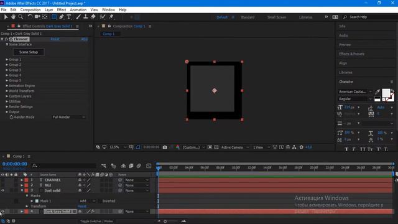Open American Captain font family dropdown
Viewport: 398px width, 224px height.
tap(355, 91)
